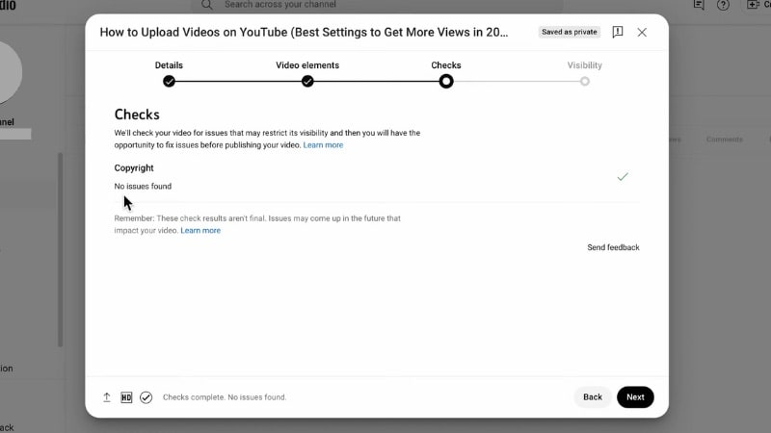Click the No issues found text

pos(143,186)
